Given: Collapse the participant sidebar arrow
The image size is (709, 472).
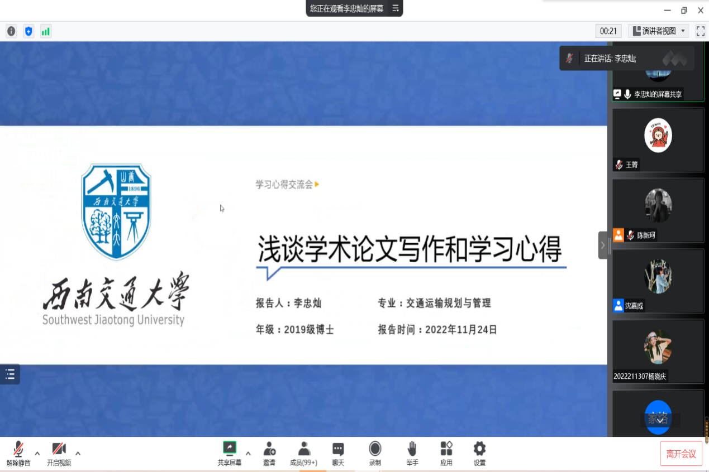Looking at the screenshot, I should point(602,245).
